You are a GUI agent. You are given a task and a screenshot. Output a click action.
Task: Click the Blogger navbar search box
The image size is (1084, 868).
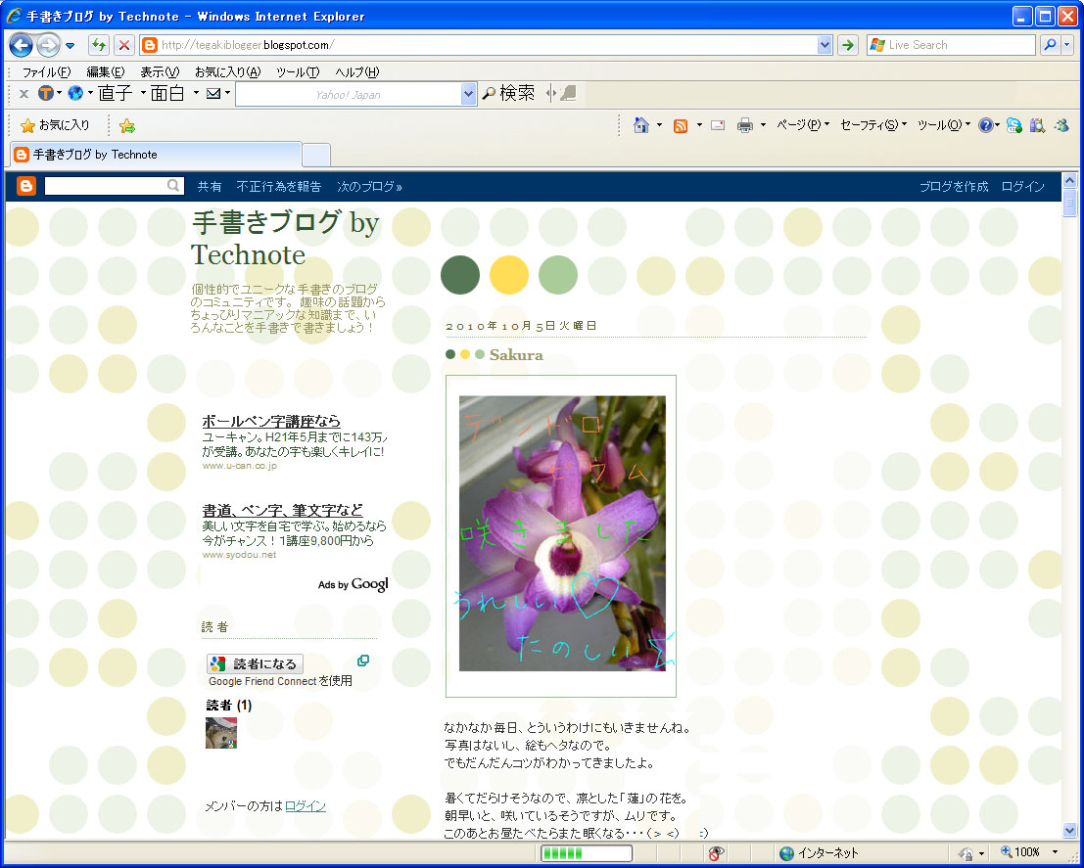pyautogui.click(x=114, y=186)
